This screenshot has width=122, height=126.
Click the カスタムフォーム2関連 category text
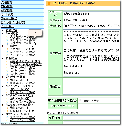tap(19, 96)
